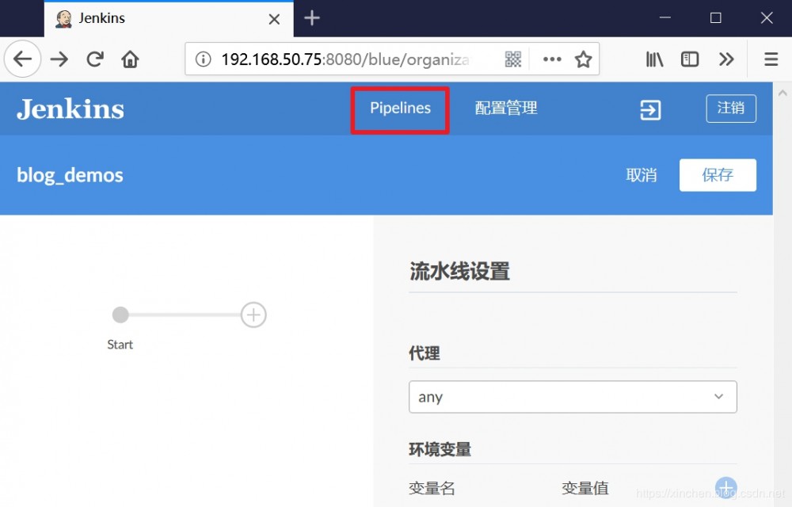Click the 保存 save button
Image resolution: width=792 pixels, height=507 pixels.
[718, 175]
